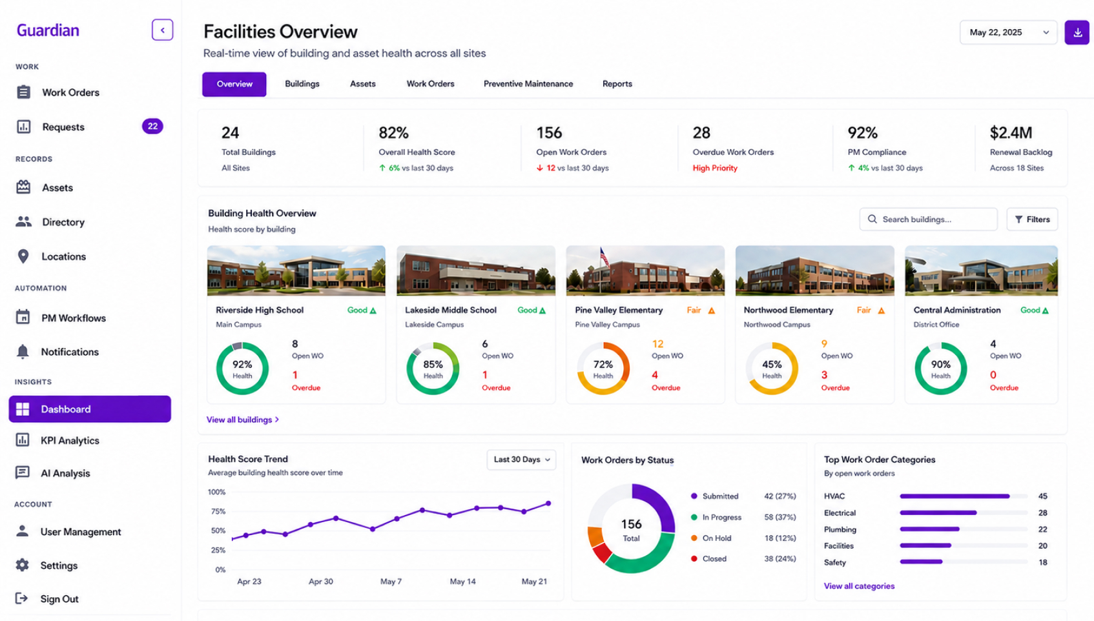1094x621 pixels.
Task: Click the Directory people icon
Action: (x=23, y=221)
